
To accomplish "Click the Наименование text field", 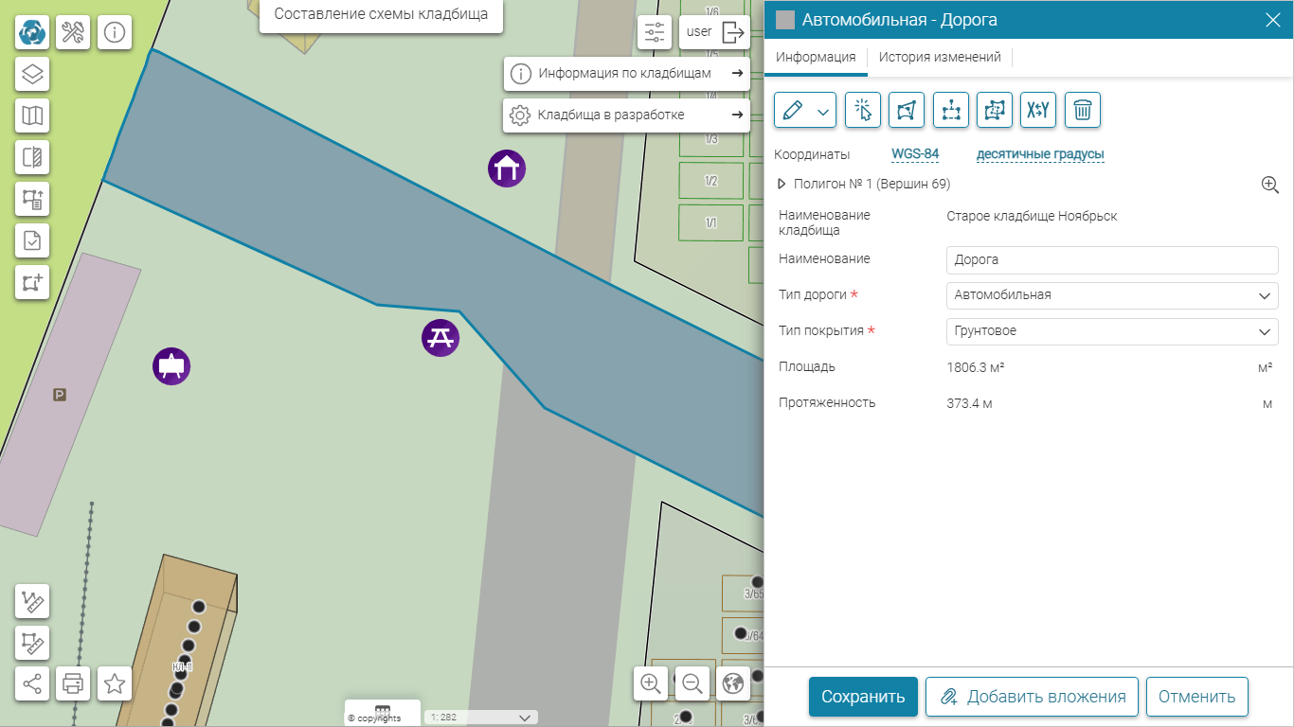I will pos(1111,259).
